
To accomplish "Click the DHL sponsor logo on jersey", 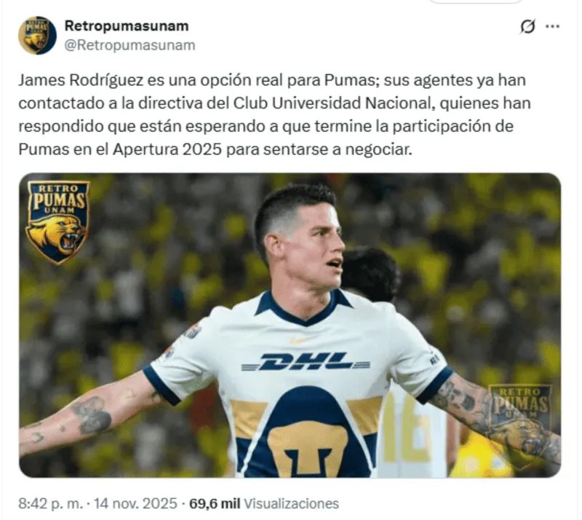I will 305,362.
